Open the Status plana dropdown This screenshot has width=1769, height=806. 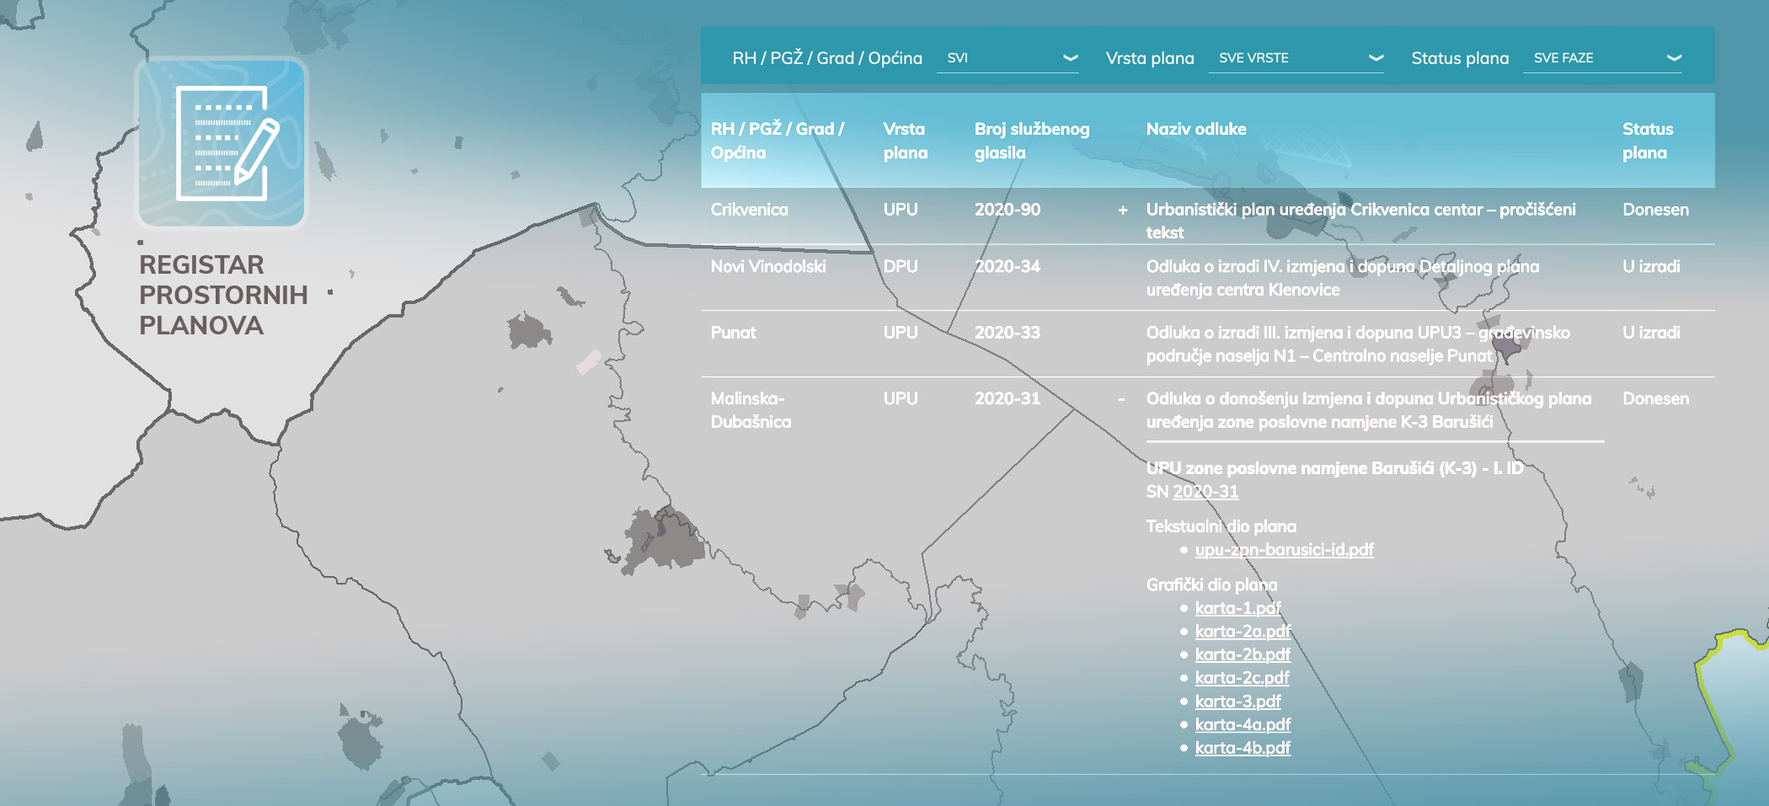coord(1602,58)
